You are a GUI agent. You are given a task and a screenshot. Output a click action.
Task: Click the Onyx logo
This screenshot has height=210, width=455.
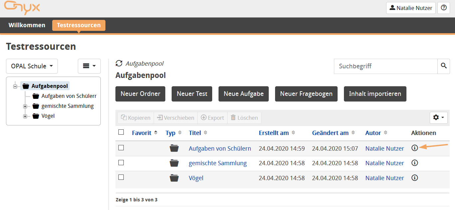pos(22,8)
